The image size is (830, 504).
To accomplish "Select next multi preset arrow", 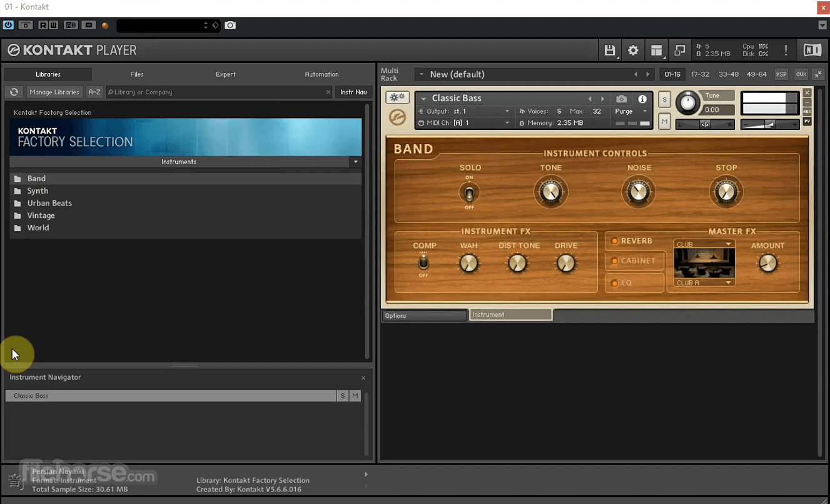I will pos(647,74).
